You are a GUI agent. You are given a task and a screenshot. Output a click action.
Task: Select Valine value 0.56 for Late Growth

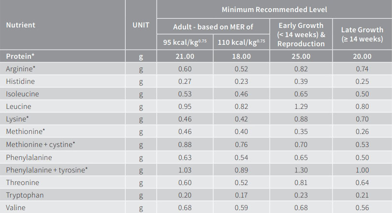[x=362, y=208]
